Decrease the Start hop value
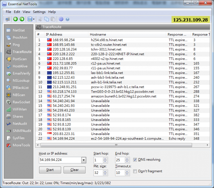Screen dimensions: 214x188 (x=105, y=161)
